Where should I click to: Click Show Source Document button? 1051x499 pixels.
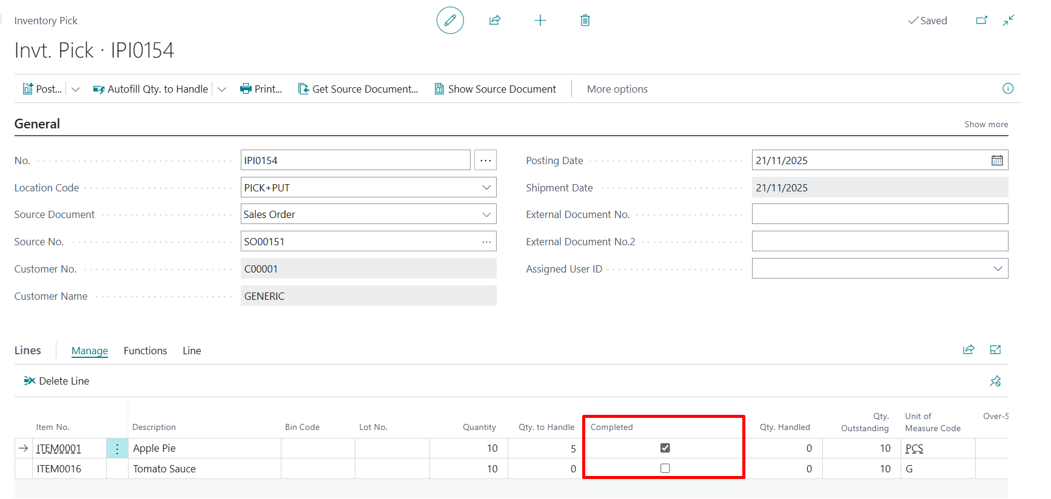point(495,89)
